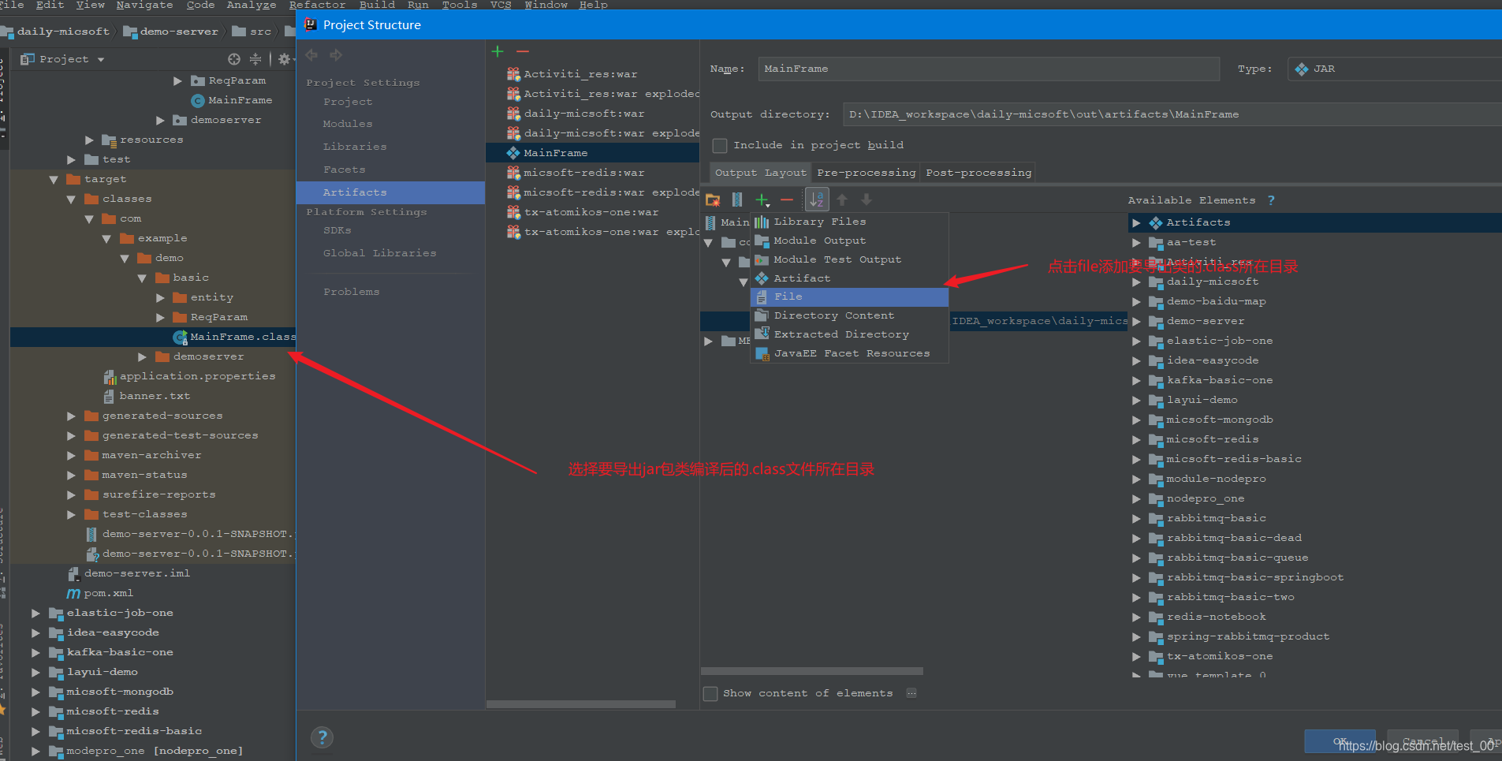Expand kafka-basic-one in Available Elements
The height and width of the screenshot is (761, 1502).
point(1136,381)
